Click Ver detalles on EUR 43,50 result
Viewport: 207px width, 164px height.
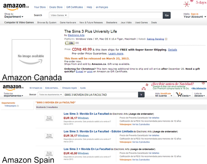154,153
